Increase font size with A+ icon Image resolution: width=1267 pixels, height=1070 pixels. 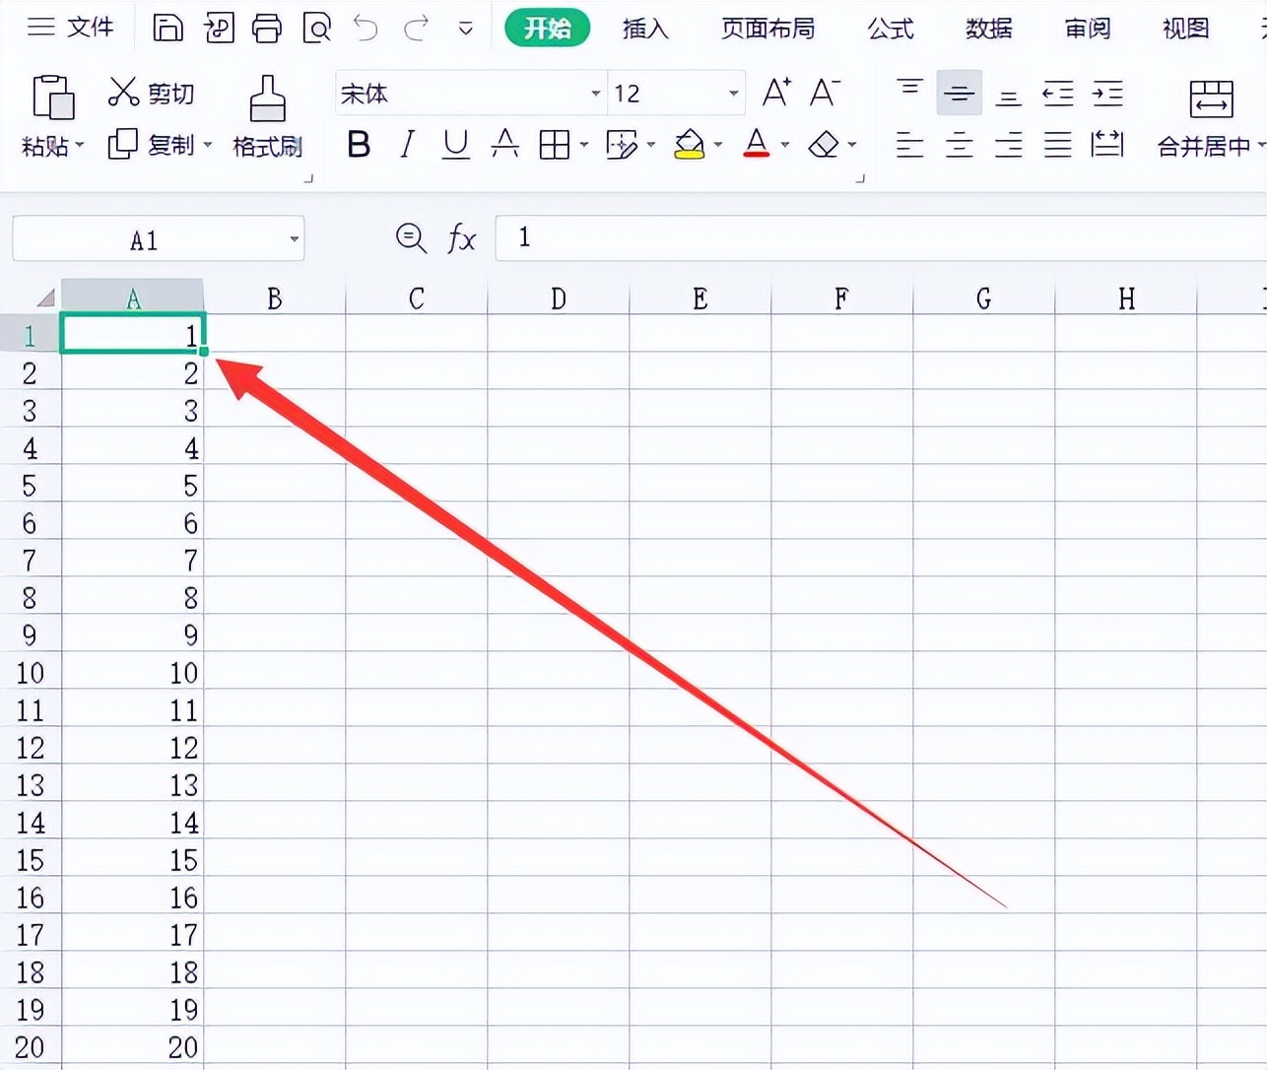(x=776, y=93)
